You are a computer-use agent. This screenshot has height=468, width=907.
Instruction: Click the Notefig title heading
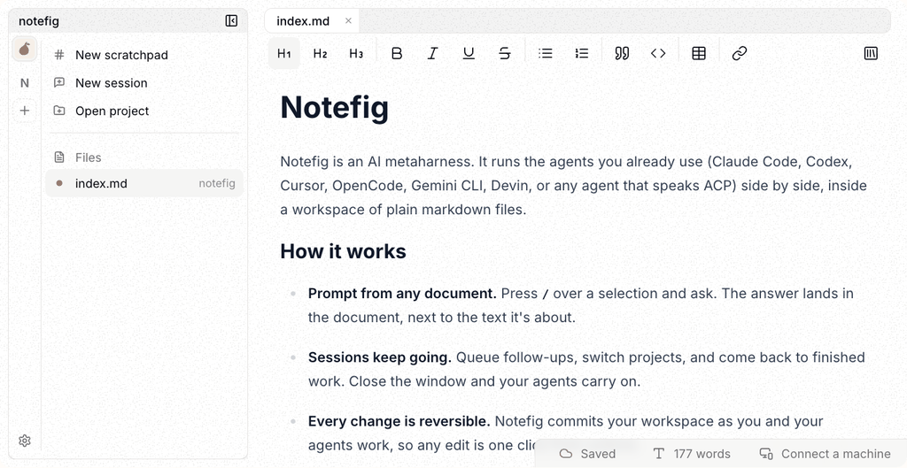pyautogui.click(x=334, y=107)
